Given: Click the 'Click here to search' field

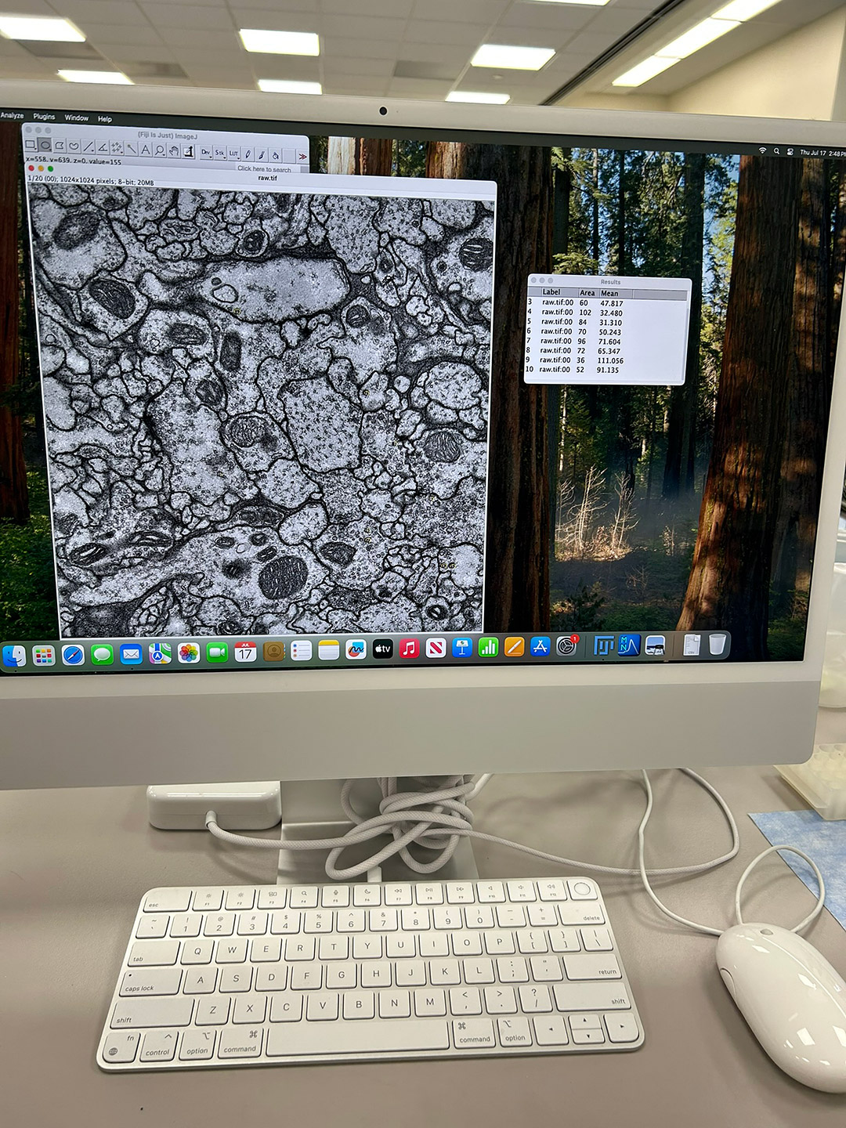Looking at the screenshot, I should pyautogui.click(x=264, y=168).
